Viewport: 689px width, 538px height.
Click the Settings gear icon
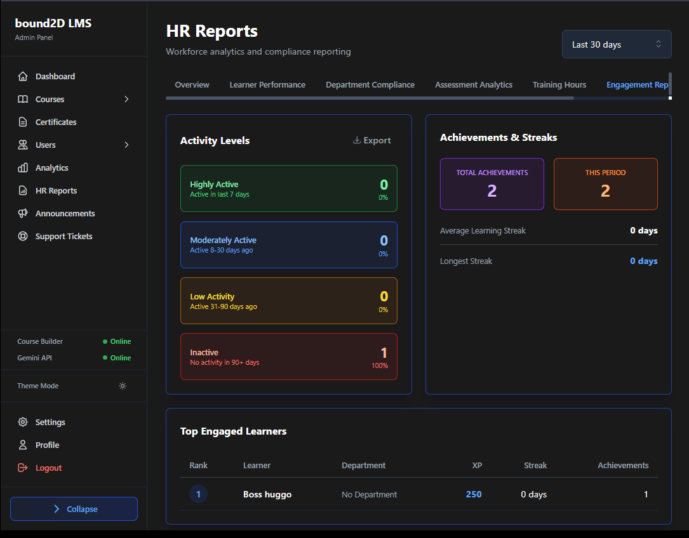click(x=23, y=423)
